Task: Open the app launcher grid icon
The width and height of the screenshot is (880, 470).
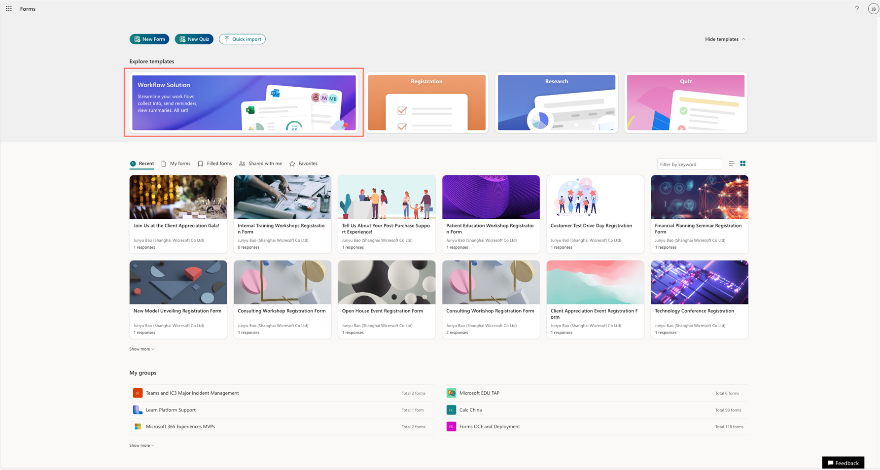Action: click(9, 9)
